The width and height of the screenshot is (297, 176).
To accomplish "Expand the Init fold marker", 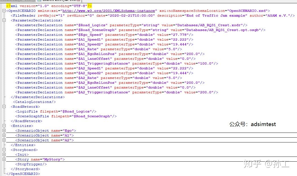I will click(4, 155).
